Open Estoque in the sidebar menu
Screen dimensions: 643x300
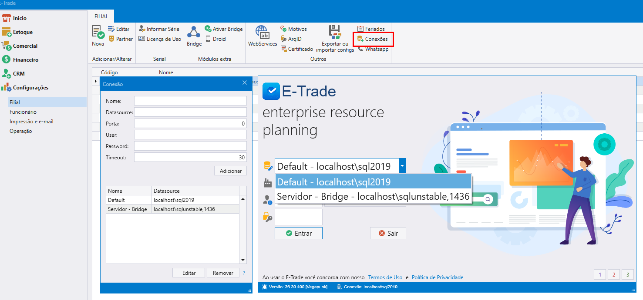pos(23,32)
